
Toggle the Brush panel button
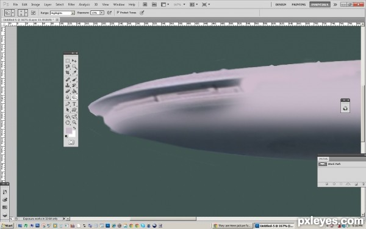(34, 13)
